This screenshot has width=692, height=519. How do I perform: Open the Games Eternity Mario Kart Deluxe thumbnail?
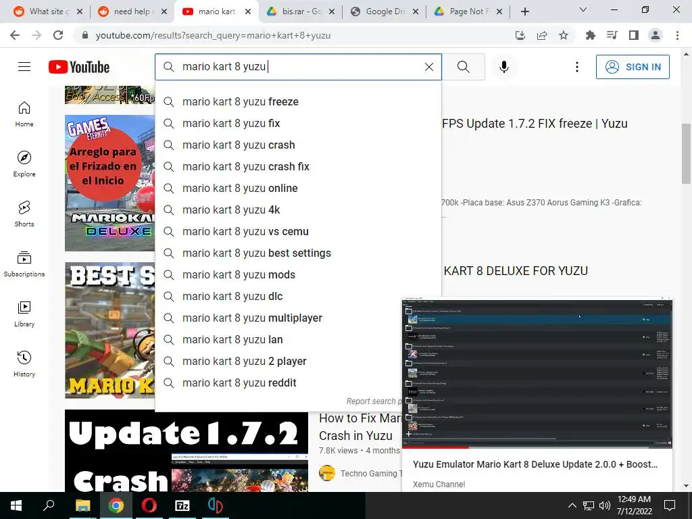110,183
